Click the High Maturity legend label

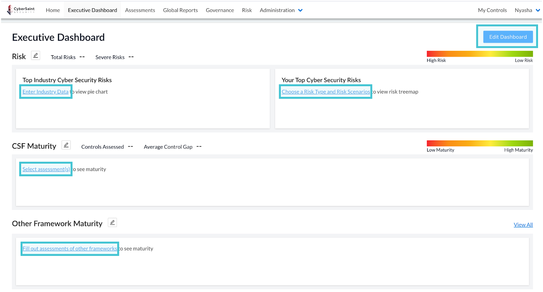point(519,150)
